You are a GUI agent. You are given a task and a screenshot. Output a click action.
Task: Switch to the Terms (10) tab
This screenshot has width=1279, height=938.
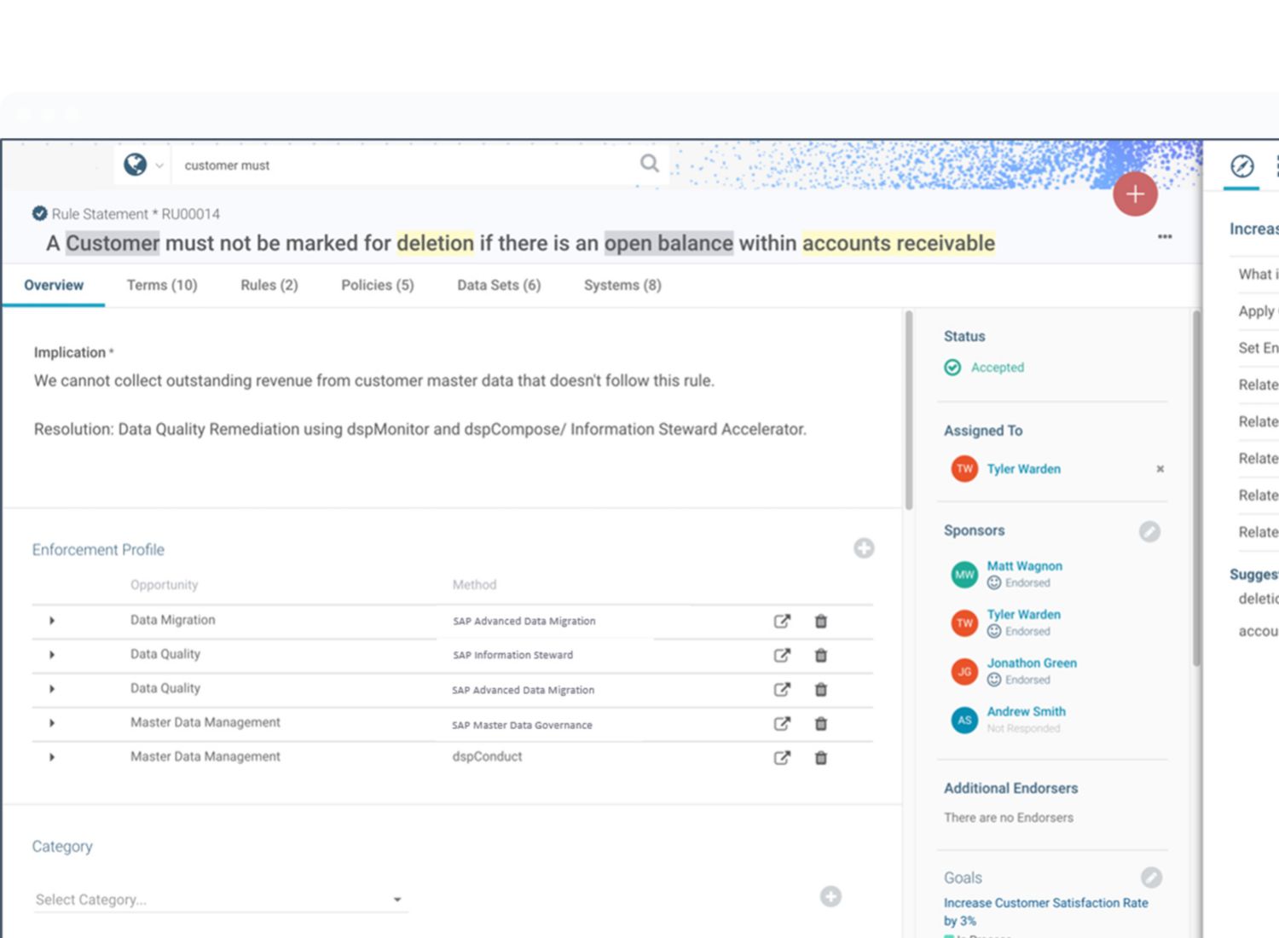162,286
